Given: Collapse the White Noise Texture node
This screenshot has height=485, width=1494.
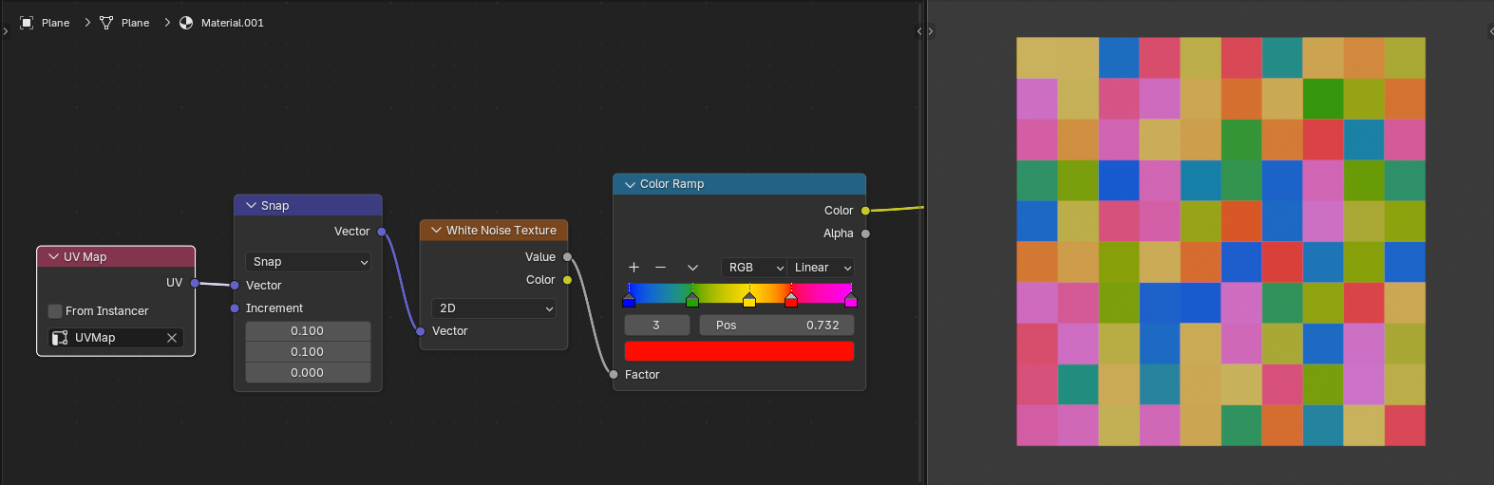Looking at the screenshot, I should coord(436,231).
